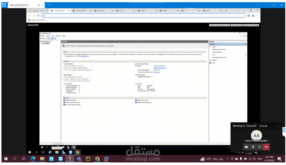The height and width of the screenshot is (165, 286).
Task: Mute the microphone in the Teams meeting
Action: (x=253, y=147)
